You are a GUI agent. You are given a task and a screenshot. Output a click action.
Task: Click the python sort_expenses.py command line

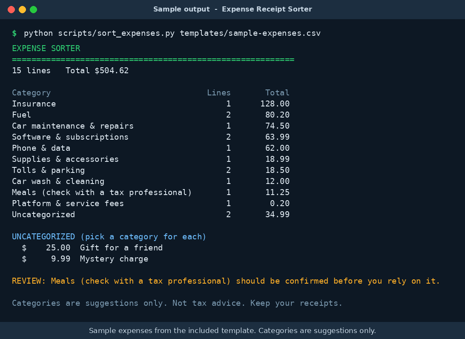point(172,33)
